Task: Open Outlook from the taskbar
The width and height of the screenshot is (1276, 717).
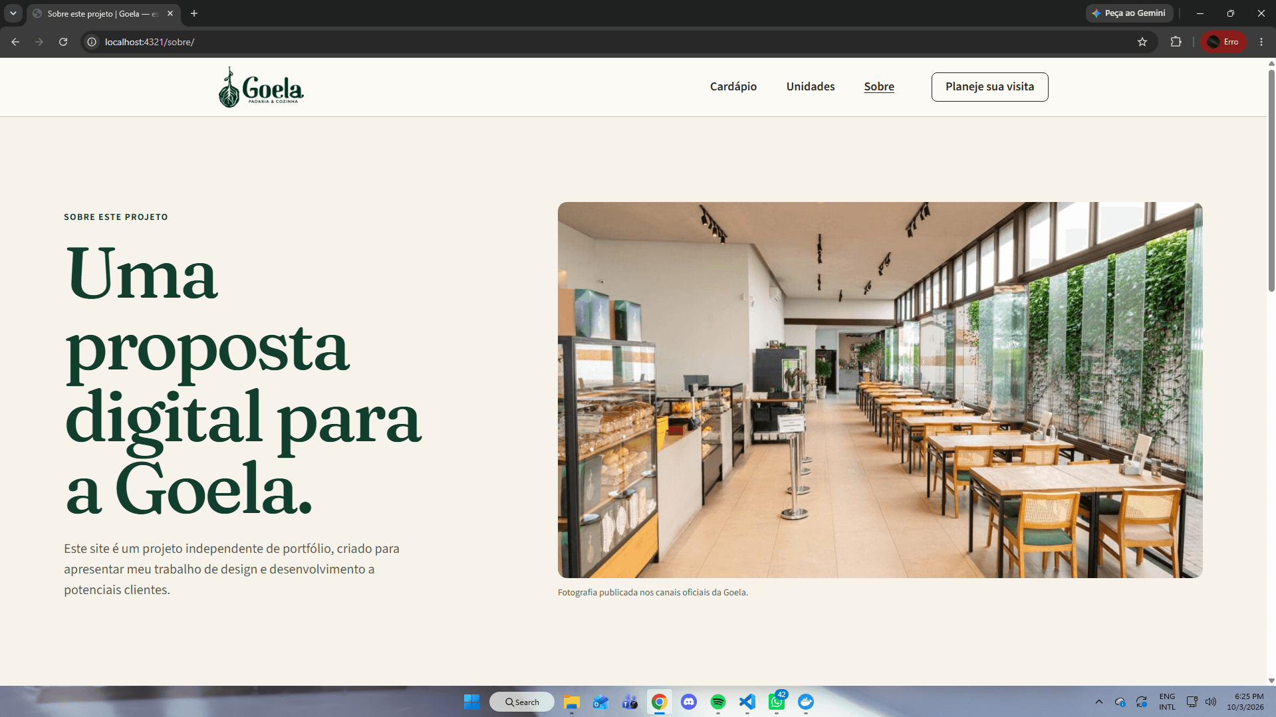Action: pos(600,702)
